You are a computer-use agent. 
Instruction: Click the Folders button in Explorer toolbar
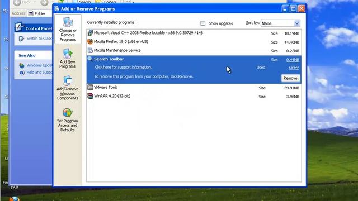pyautogui.click(x=106, y=2)
